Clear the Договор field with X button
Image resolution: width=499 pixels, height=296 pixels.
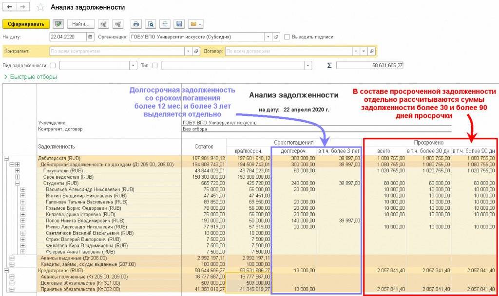[363, 51]
